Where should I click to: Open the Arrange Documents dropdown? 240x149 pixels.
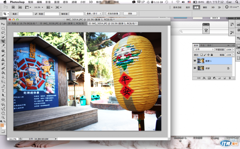click(x=49, y=7)
